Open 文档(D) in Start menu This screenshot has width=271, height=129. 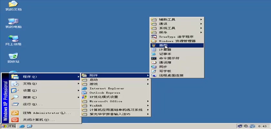pos(45,84)
